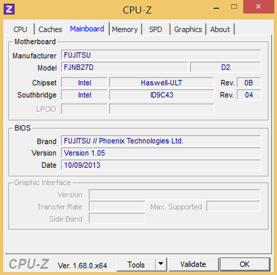Click the Model field FJNB27D
This screenshot has height=275, width=277.
click(125, 67)
